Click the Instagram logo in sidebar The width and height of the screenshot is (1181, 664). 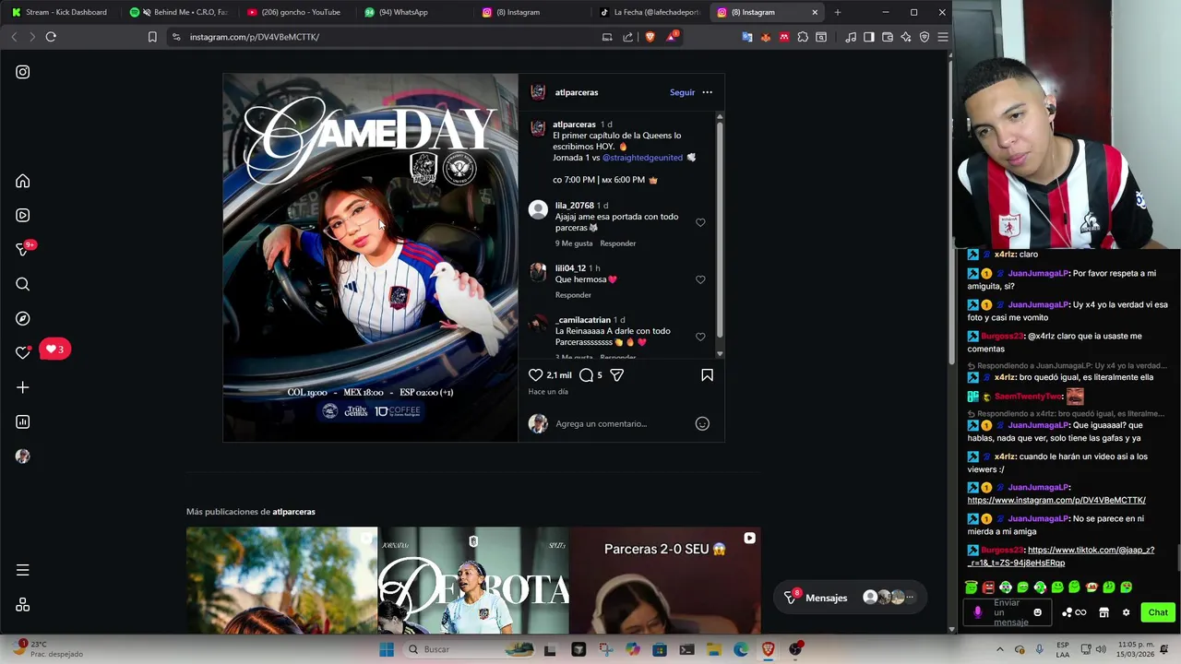23,72
